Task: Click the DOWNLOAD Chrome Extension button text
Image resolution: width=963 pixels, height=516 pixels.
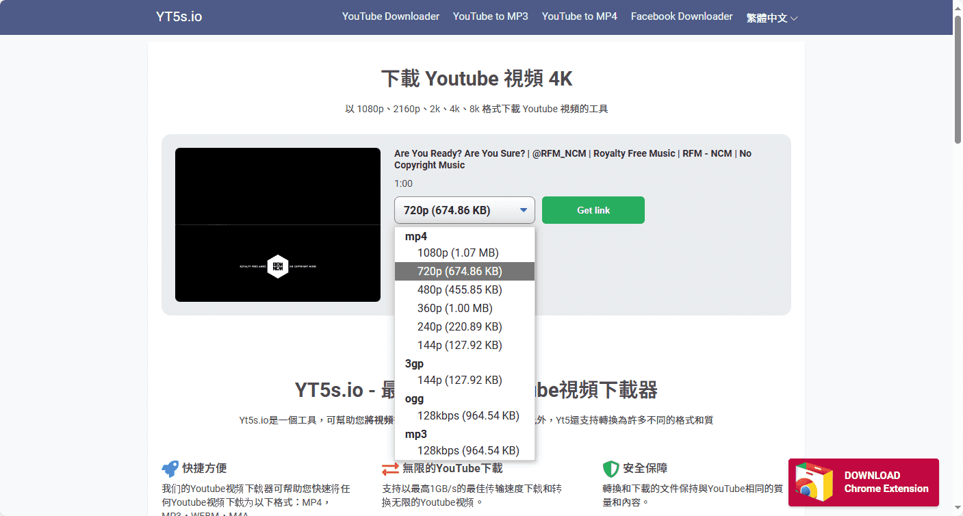Action: [x=886, y=482]
